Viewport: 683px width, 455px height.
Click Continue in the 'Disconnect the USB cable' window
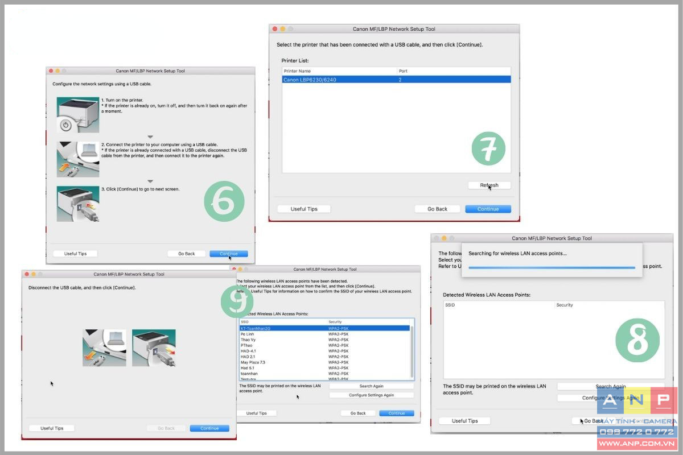click(209, 428)
